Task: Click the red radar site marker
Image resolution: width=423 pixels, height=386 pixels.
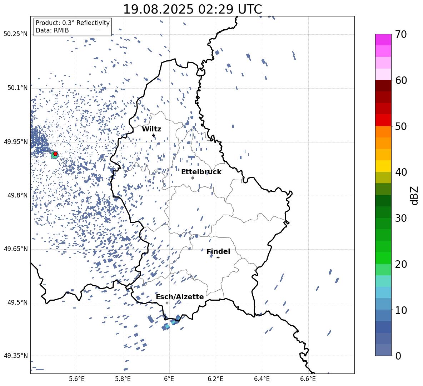Action: [x=55, y=154]
